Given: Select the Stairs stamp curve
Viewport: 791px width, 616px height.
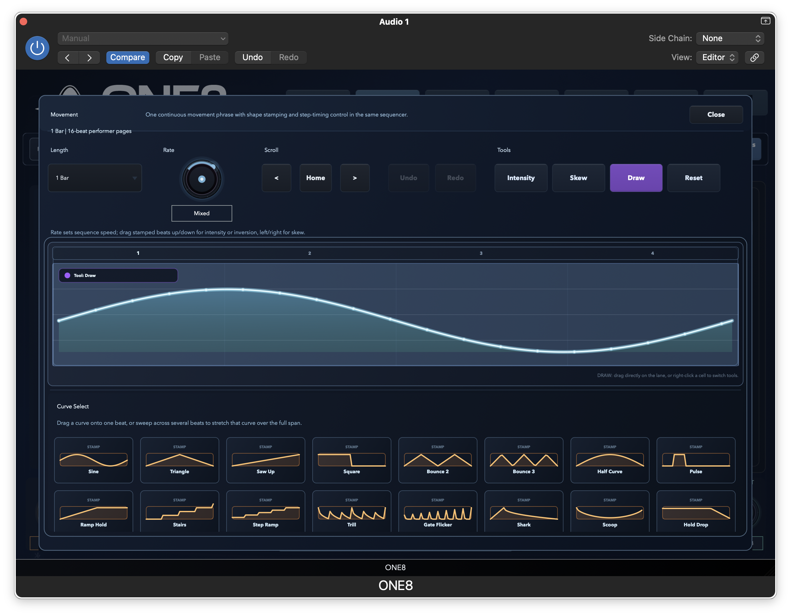Looking at the screenshot, I should tap(180, 512).
